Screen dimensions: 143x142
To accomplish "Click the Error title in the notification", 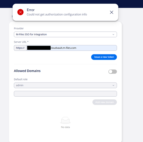I will tap(31, 10).
